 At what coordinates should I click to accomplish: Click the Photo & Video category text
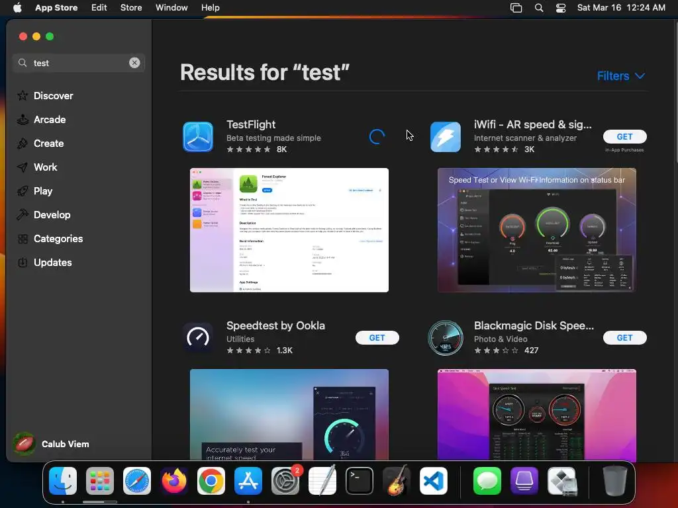point(501,339)
